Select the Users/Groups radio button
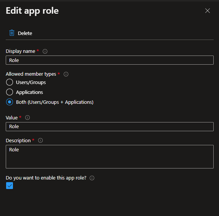The width and height of the screenshot is (219, 216). point(10,82)
